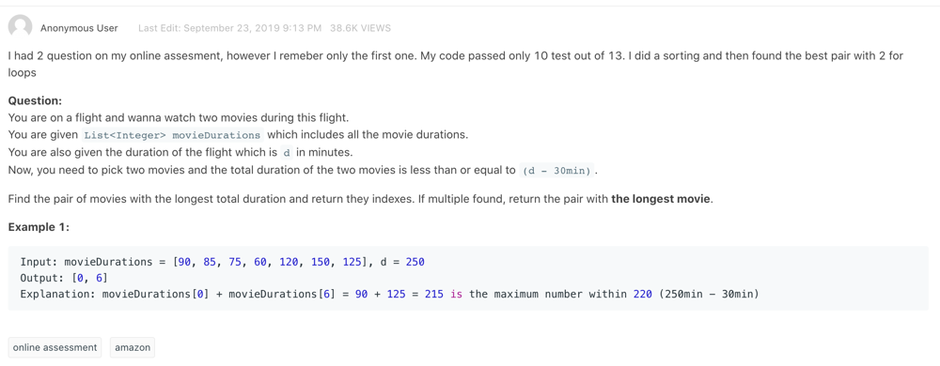Click the sentence starting Find the pair

[x=362, y=199]
